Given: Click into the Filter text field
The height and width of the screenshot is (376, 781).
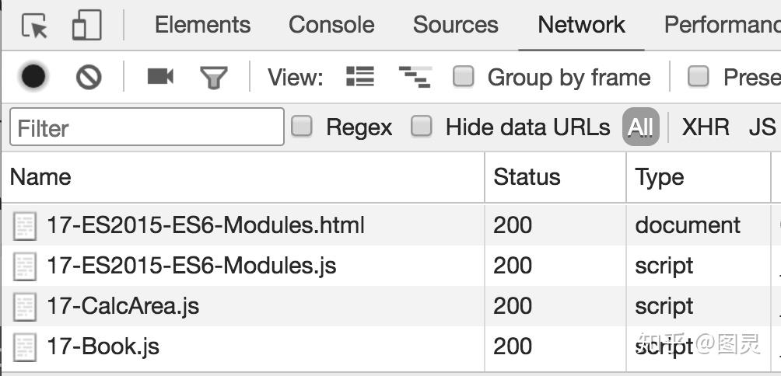Looking at the screenshot, I should [x=147, y=127].
